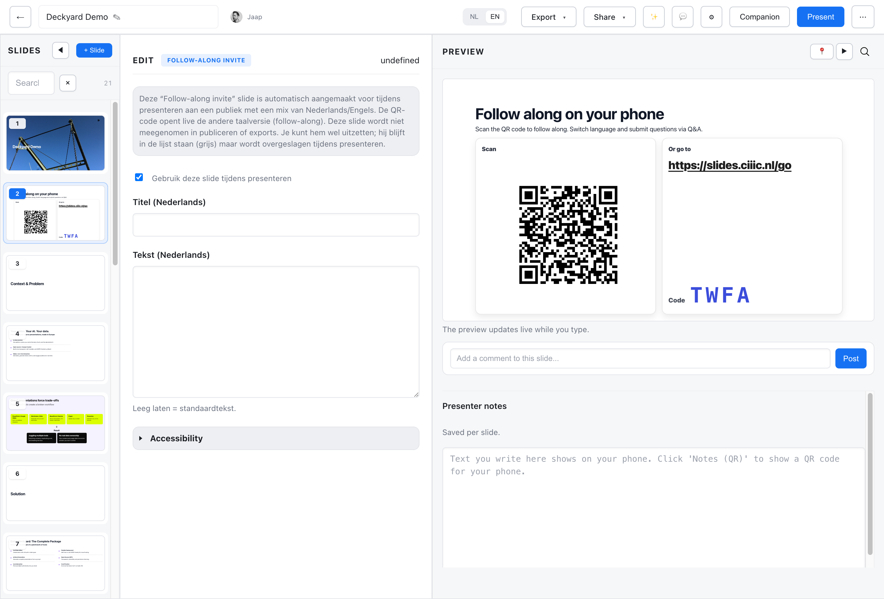Edit presentation title via pencil icon
The width and height of the screenshot is (884, 599).
tap(117, 17)
